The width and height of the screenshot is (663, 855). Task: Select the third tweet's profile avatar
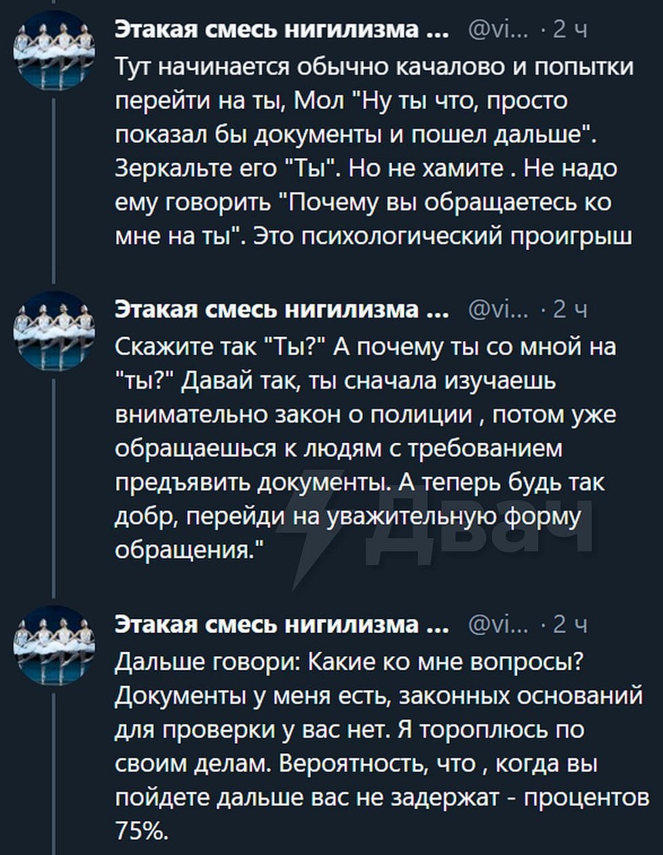click(x=54, y=645)
